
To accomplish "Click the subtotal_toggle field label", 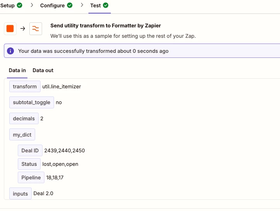I will [x=32, y=102].
